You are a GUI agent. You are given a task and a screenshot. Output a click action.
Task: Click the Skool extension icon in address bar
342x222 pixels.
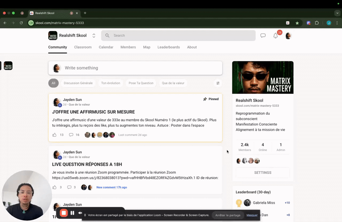pos(288,23)
